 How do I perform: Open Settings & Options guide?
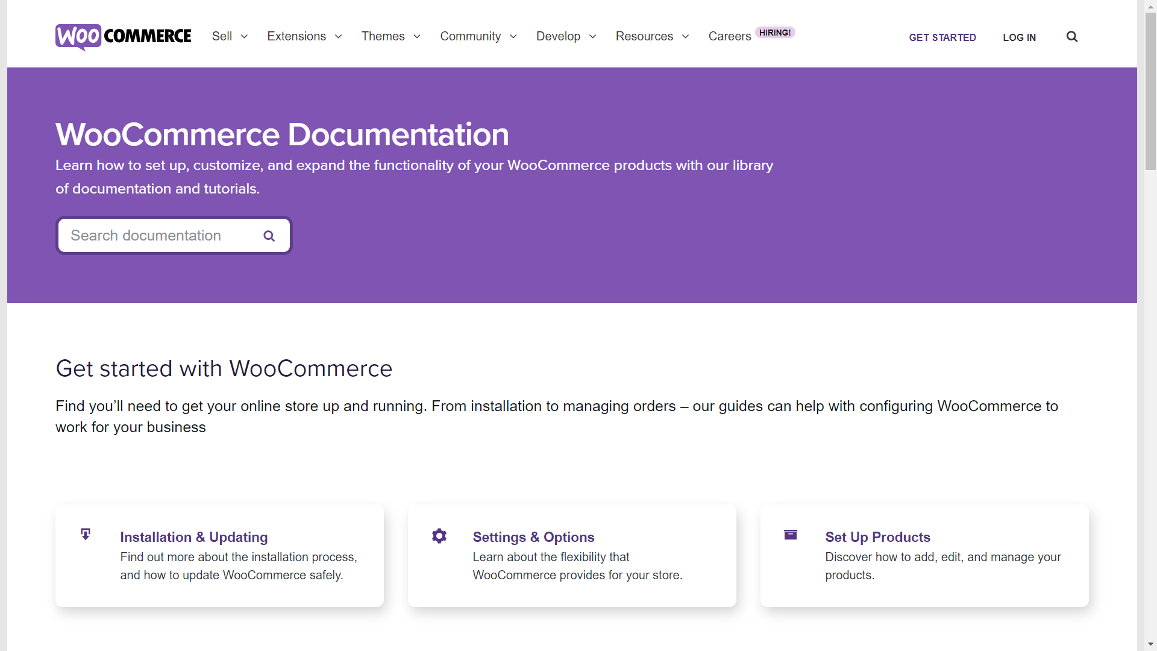(533, 537)
